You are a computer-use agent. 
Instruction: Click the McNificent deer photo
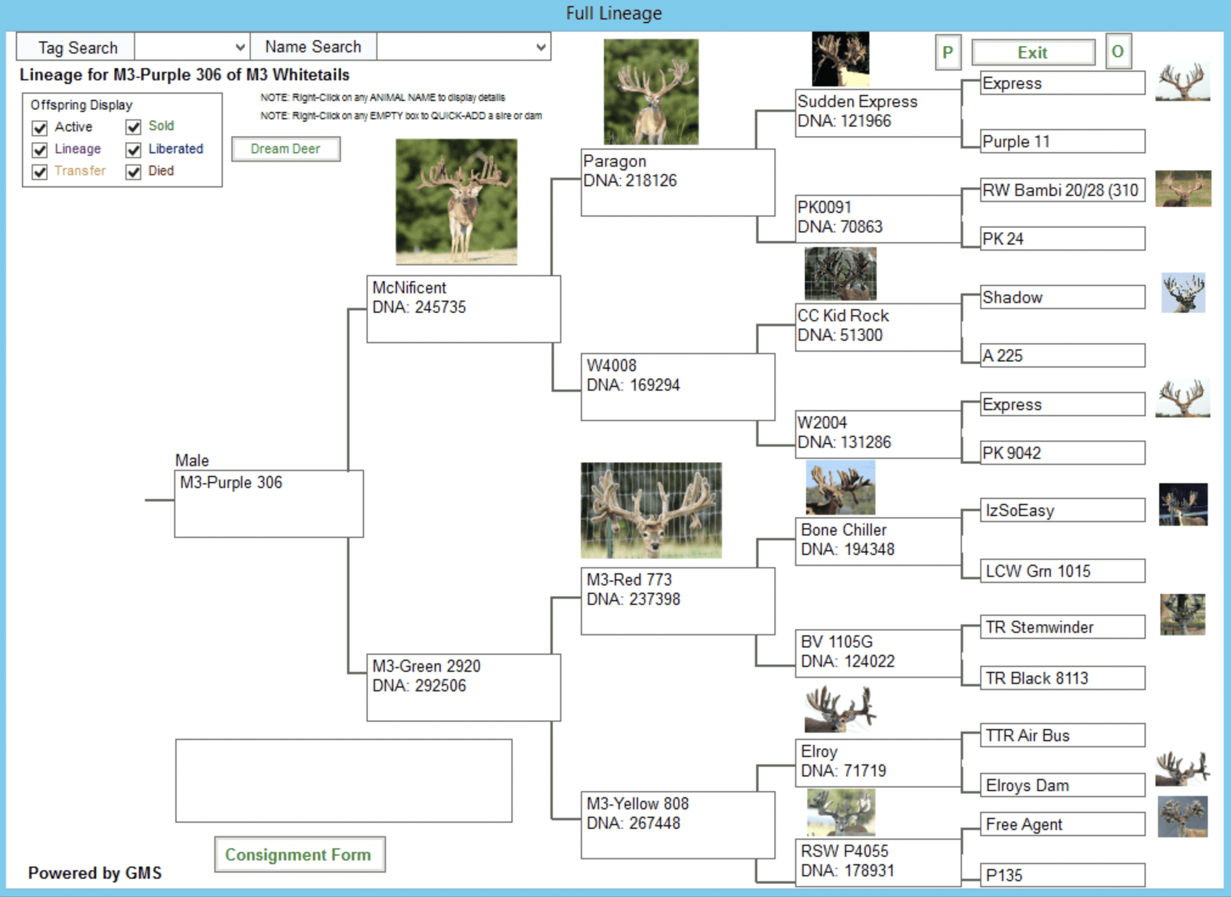[456, 201]
